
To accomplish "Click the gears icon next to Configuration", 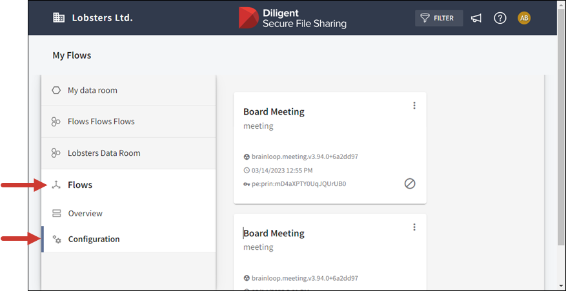I will 57,239.
